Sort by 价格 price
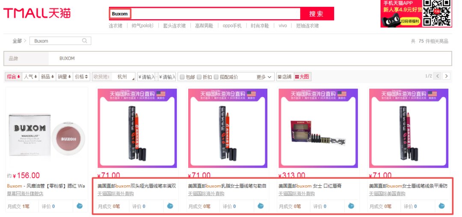Viewport: 462px width, 217px height. [82, 77]
